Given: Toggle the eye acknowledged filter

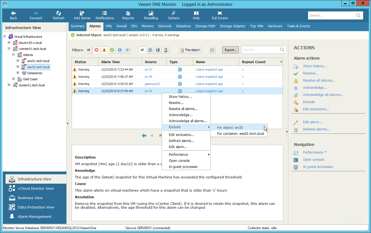Looking at the screenshot, I should (x=127, y=50).
